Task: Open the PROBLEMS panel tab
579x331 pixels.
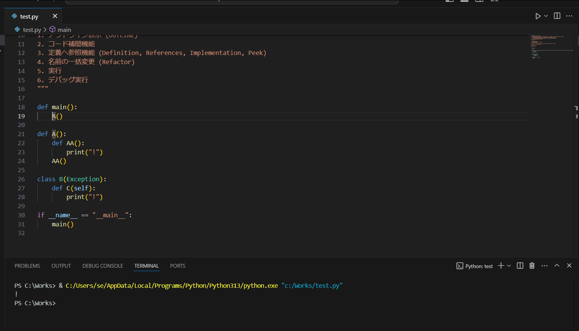Action: (27, 266)
